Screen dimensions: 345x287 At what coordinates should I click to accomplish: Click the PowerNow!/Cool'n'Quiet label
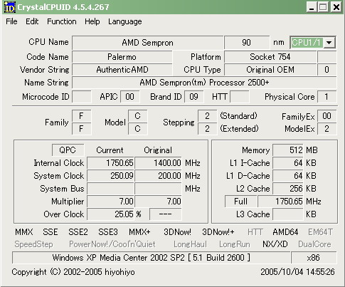(x=112, y=244)
